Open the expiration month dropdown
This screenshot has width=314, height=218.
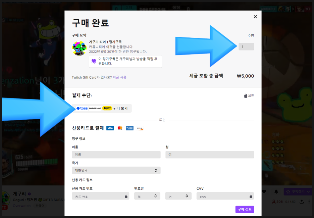pos(147,196)
